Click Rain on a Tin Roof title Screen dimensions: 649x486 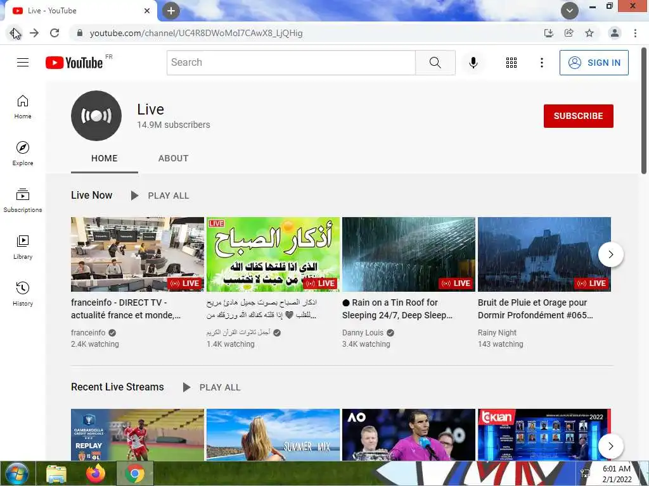(x=397, y=309)
